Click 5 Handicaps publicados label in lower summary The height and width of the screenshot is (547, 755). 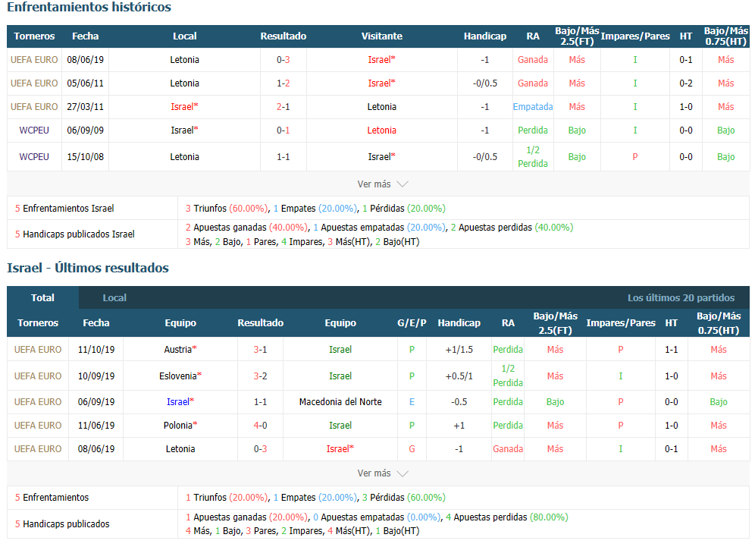tap(62, 524)
